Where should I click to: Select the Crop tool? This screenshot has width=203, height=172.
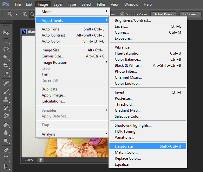click(x=6, y=66)
